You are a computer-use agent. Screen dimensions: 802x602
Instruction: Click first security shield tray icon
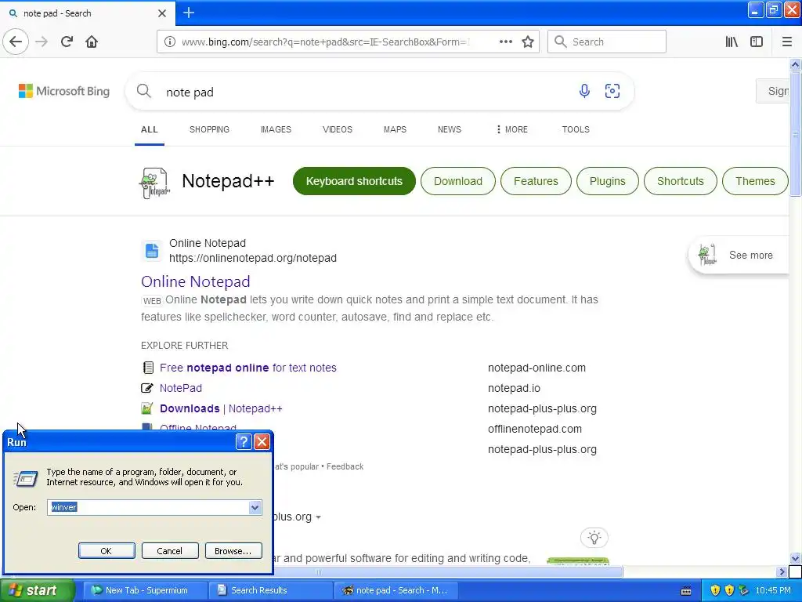coord(715,590)
